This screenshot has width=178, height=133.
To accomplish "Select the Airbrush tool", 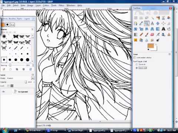I will coord(158,34).
